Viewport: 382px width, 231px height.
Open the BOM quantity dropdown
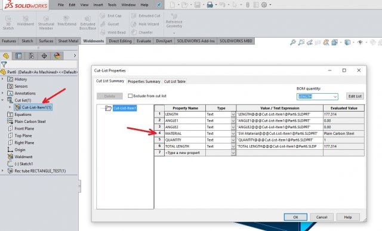pos(335,97)
